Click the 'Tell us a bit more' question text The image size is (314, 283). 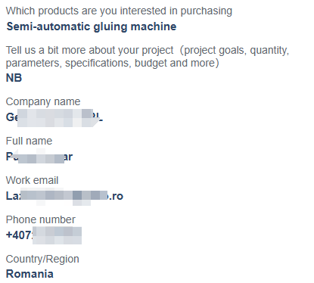148,57
